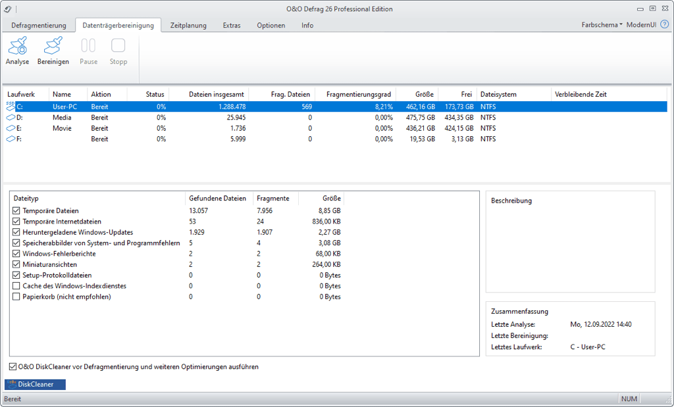This screenshot has width=674, height=407.
Task: Toggle Temporäre Internetdateien checkbox
Action: [16, 222]
